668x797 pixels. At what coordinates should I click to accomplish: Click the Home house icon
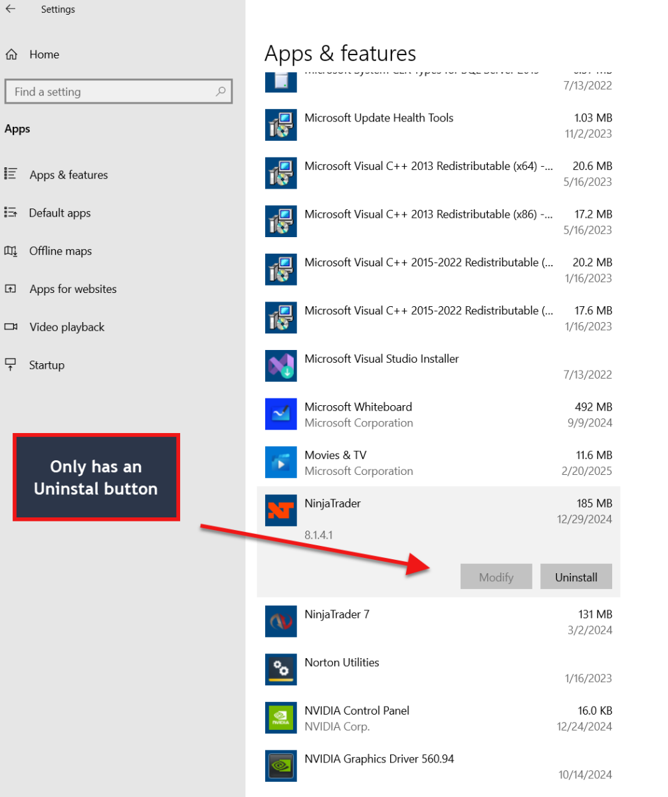click(x=11, y=54)
